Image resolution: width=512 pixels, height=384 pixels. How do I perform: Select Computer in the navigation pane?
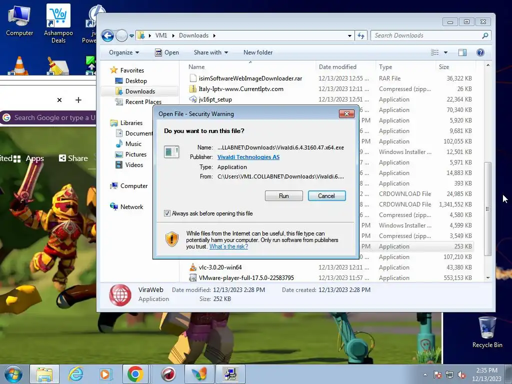(x=134, y=186)
